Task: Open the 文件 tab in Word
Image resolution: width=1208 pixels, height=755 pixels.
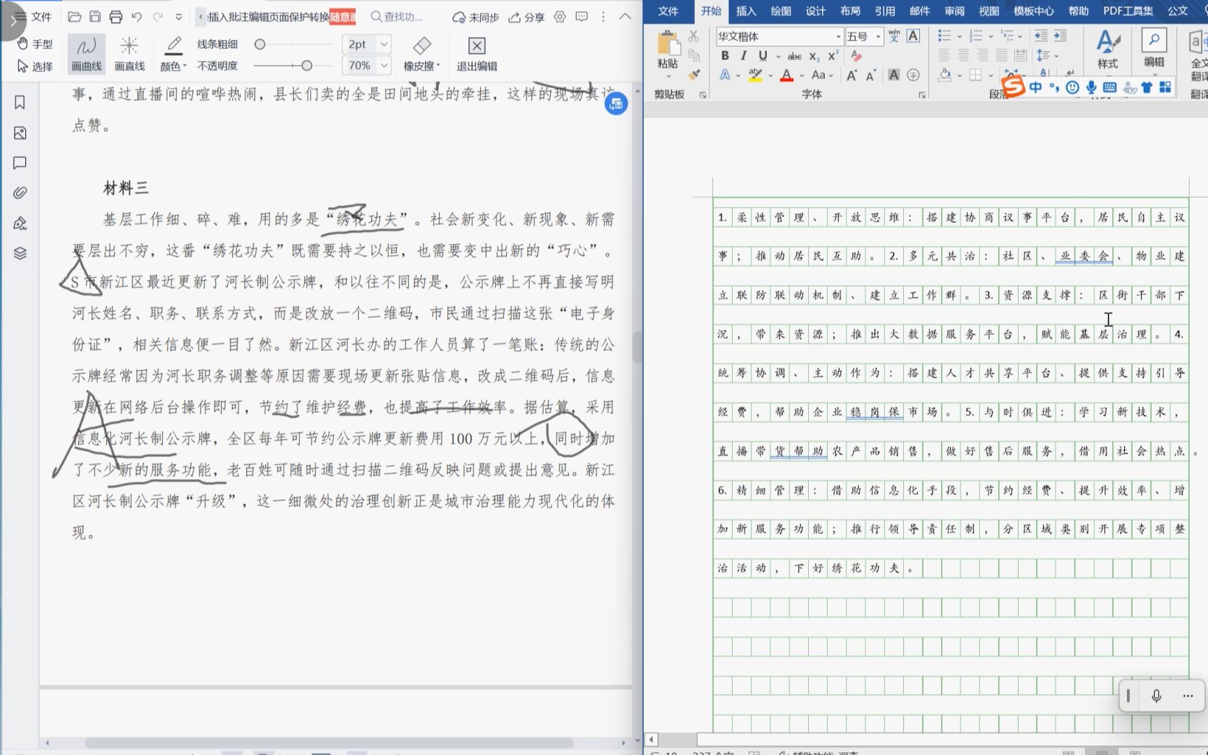Action: tap(668, 11)
